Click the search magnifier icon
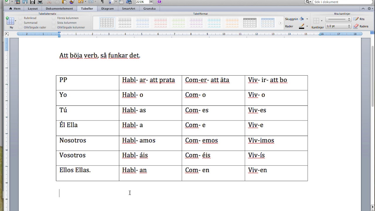The image size is (375, 211). click(x=308, y=2)
